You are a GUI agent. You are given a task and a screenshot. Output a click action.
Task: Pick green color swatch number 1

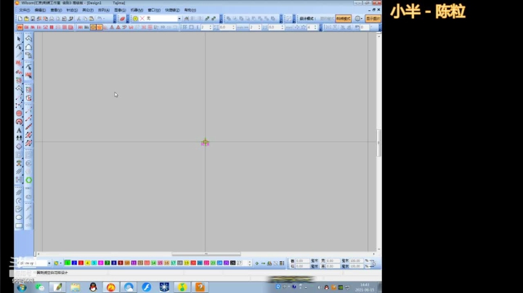coord(68,263)
